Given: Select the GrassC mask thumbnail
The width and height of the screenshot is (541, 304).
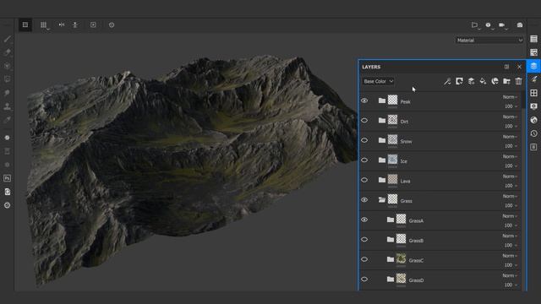Looking at the screenshot, I should (x=401, y=258).
